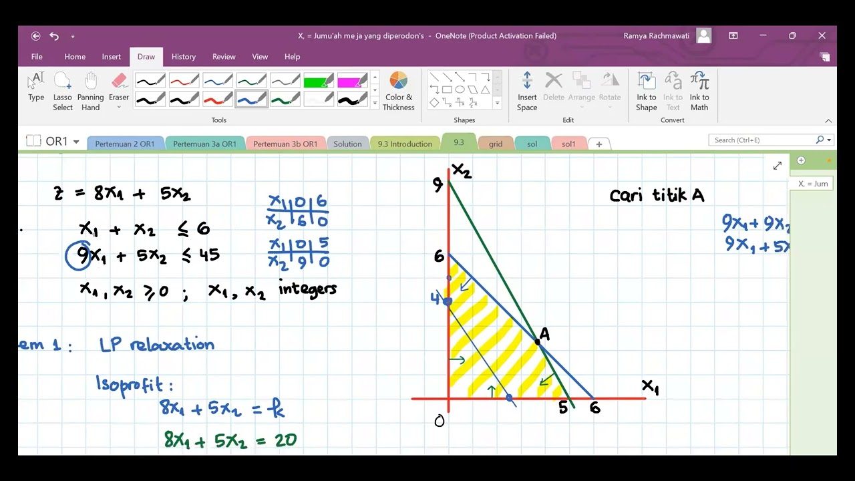Move the pen gallery down one row
Screen dimensions: 855x481
[x=375, y=90]
